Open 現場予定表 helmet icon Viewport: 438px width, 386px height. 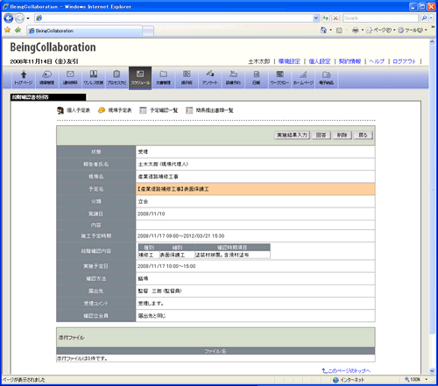(x=102, y=110)
